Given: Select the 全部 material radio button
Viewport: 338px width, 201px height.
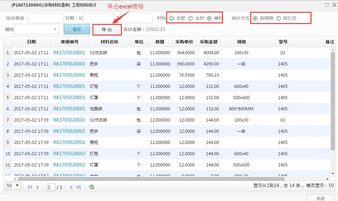Looking at the screenshot, I should 172,18.
